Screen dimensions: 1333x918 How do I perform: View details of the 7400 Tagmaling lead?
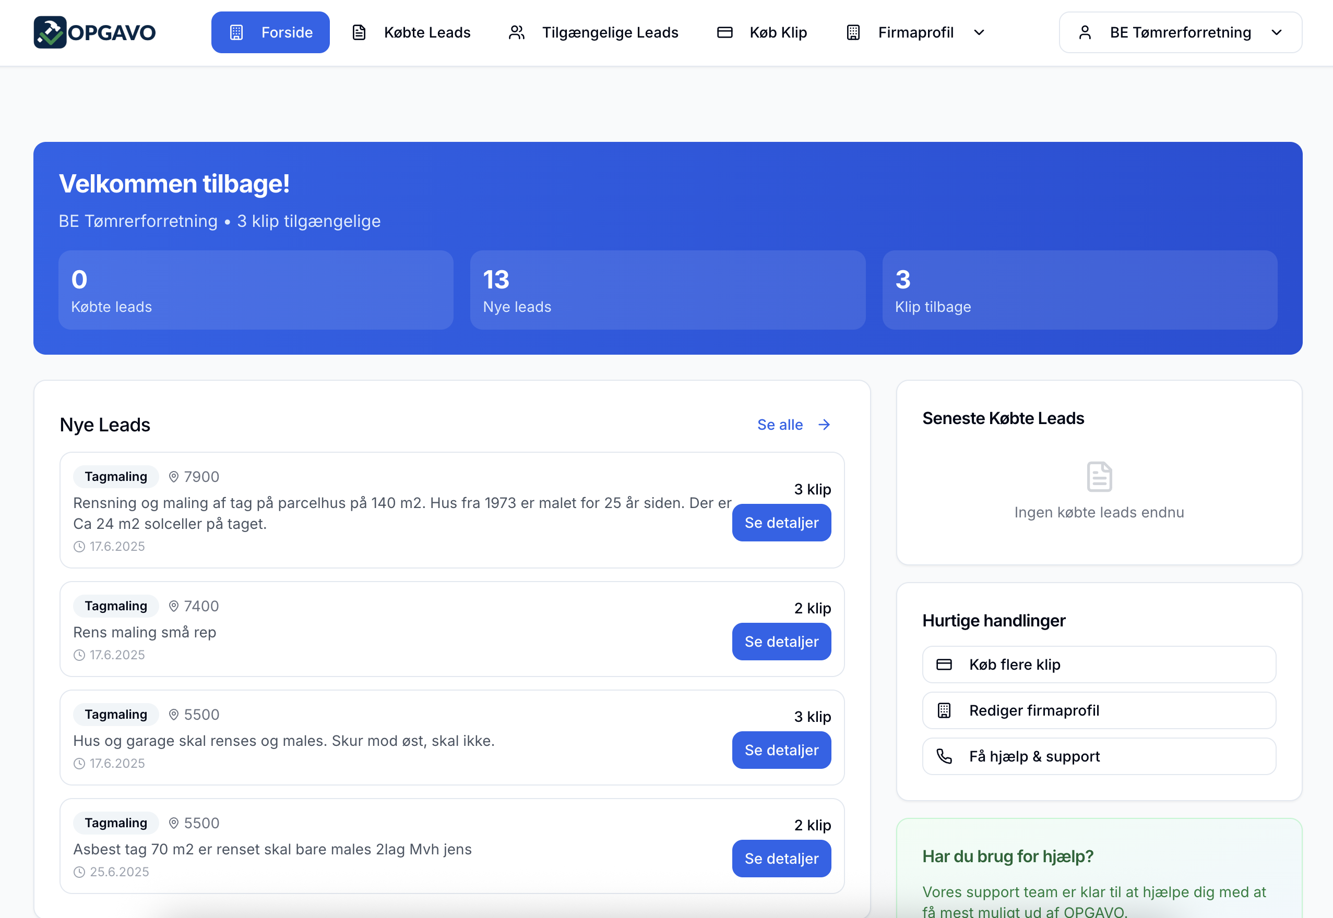[x=781, y=642]
